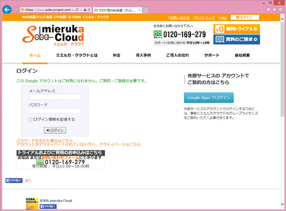Click the SOBA mieruka Cloud logo

[53, 35]
